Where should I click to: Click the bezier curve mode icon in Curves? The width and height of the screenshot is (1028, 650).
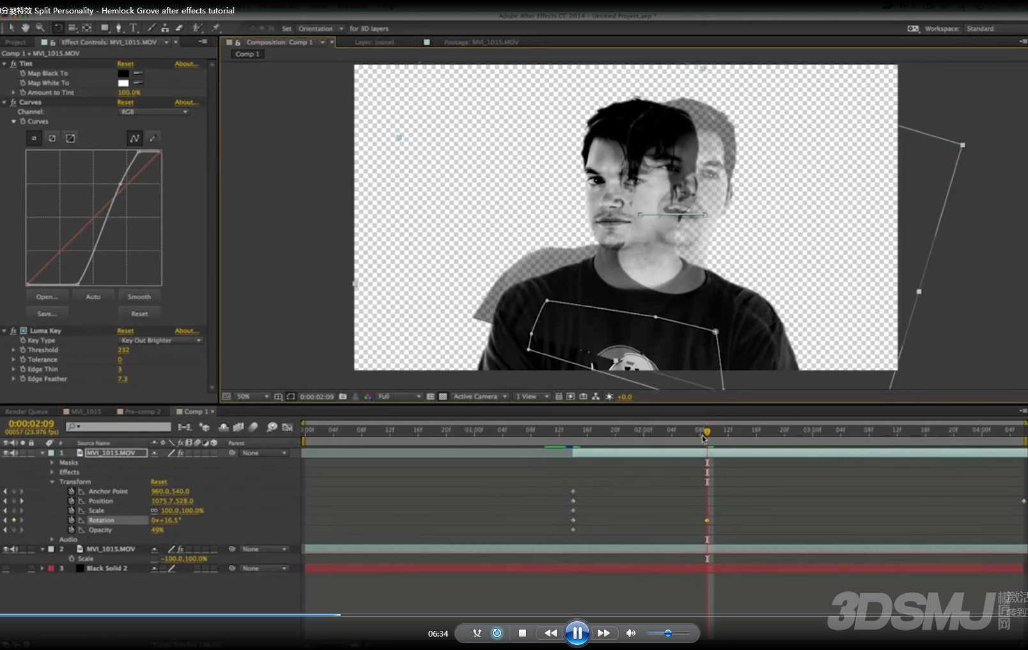[134, 138]
